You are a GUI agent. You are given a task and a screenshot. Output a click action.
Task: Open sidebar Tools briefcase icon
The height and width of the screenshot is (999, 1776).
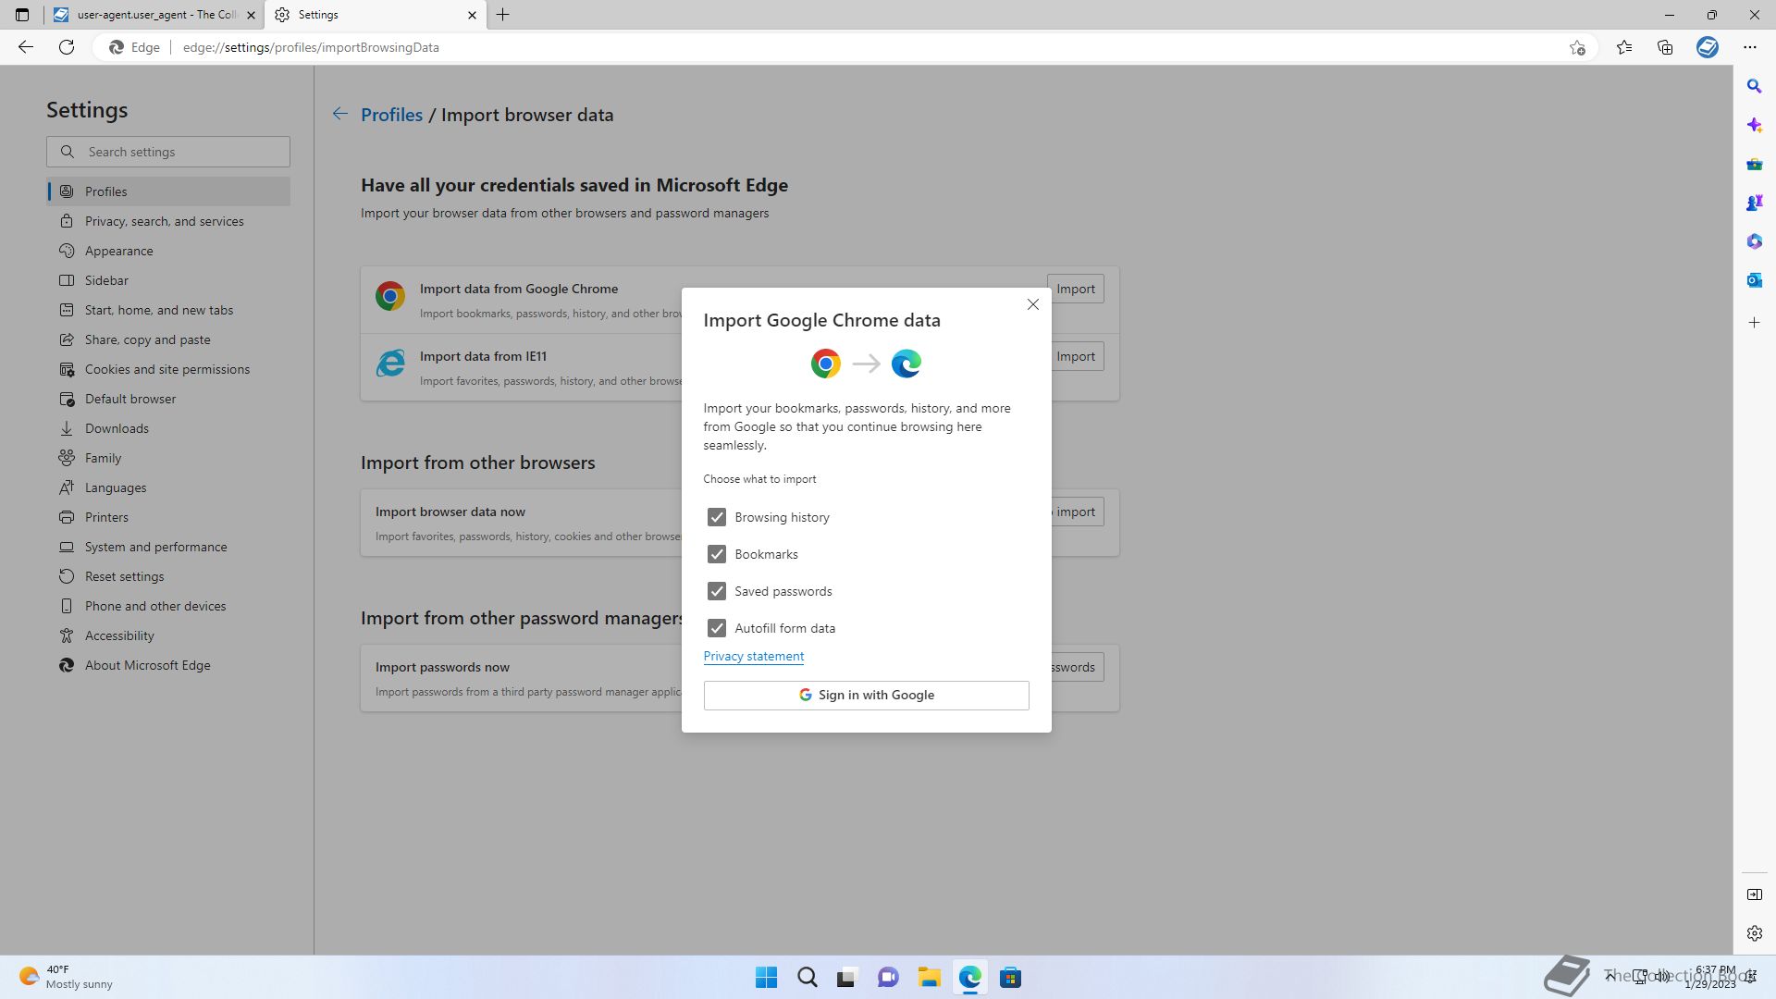(x=1754, y=164)
